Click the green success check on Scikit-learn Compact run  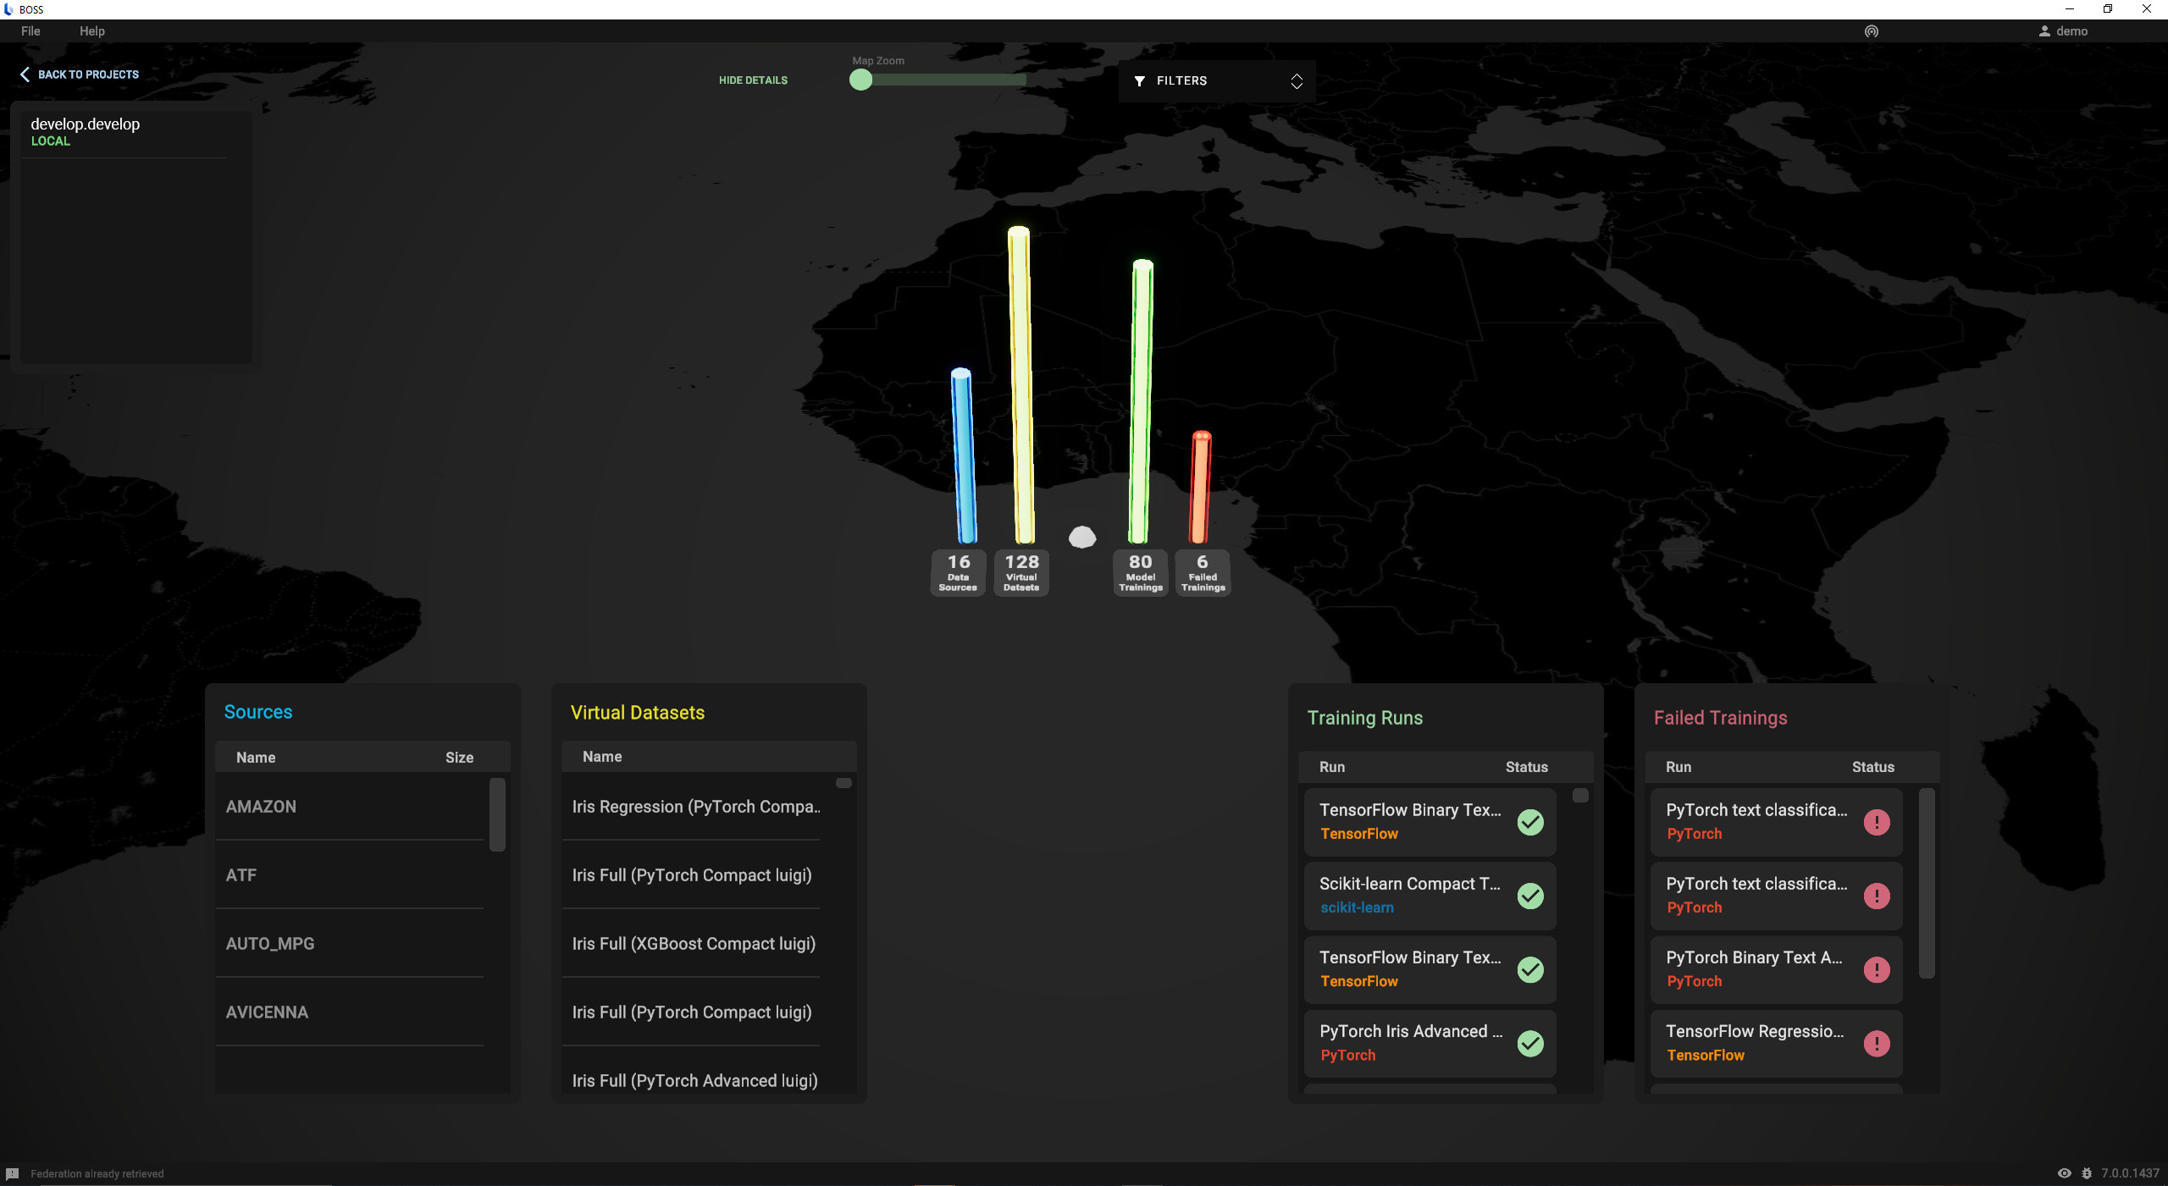(x=1530, y=896)
